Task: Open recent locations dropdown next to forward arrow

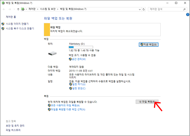Action: click(x=14, y=9)
